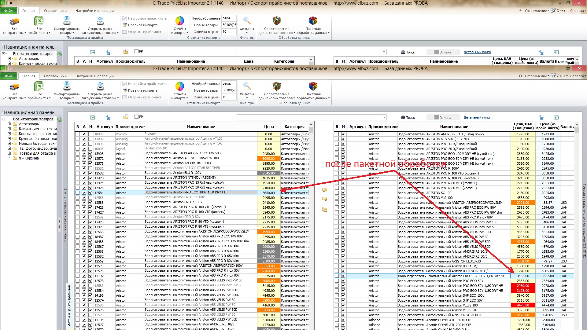Select Главная tab in front window
Viewport: 587px width, 330px height.
(x=29, y=76)
